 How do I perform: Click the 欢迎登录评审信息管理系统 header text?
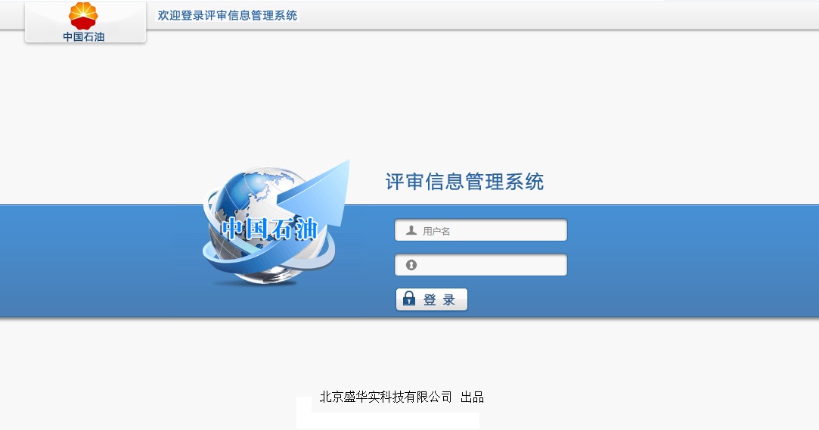coord(227,16)
